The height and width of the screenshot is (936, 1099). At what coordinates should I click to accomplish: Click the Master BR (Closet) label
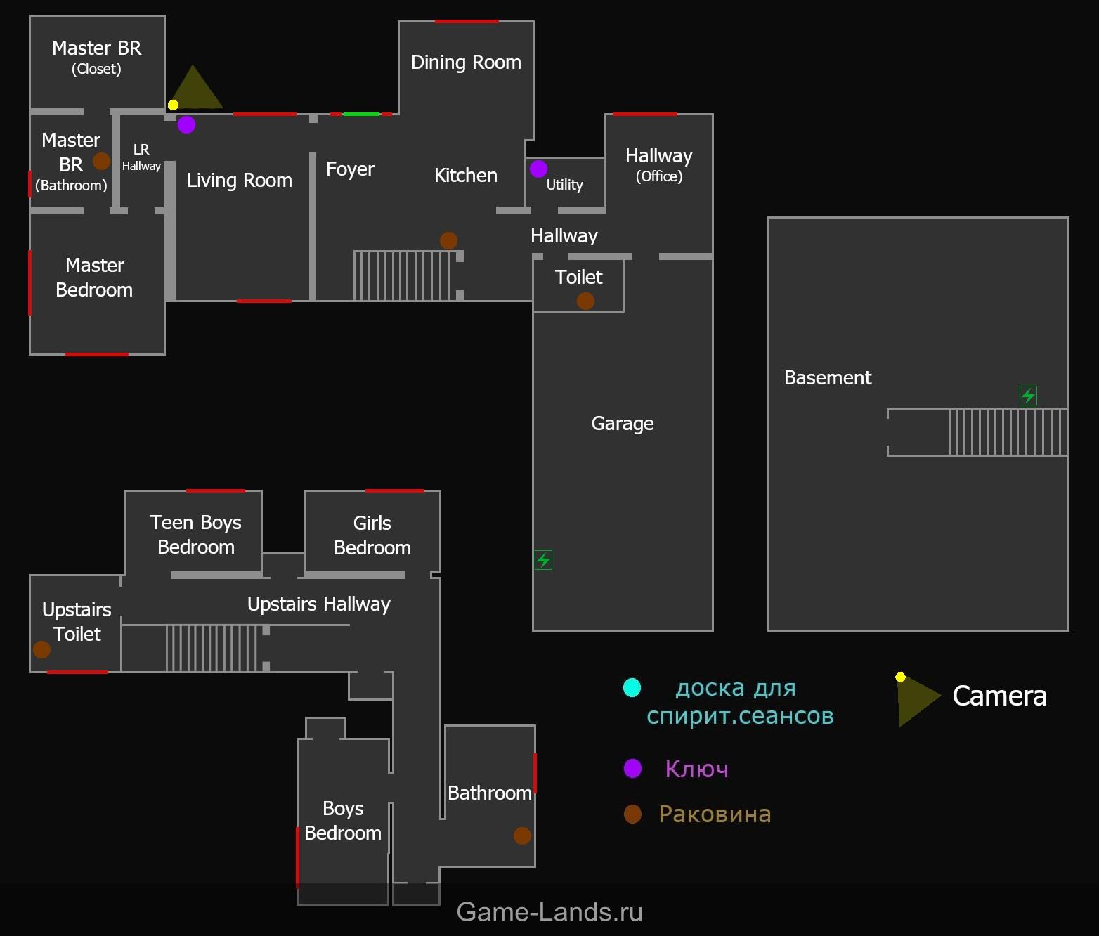97,58
